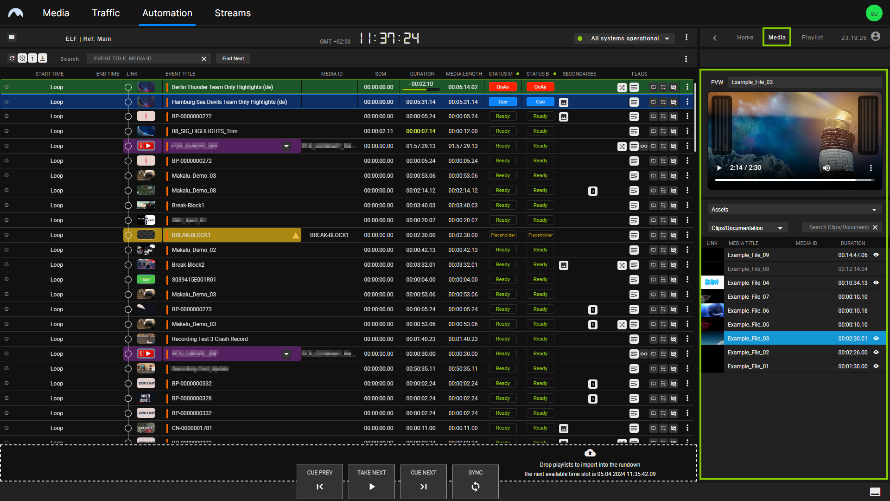Screen dimensions: 890x501
Task: Expand the event row with dropdown arrow in purple row
Action: [x=286, y=146]
